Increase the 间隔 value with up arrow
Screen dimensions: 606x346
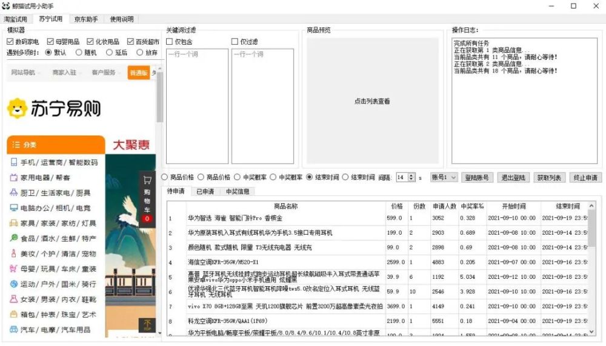pos(411,175)
